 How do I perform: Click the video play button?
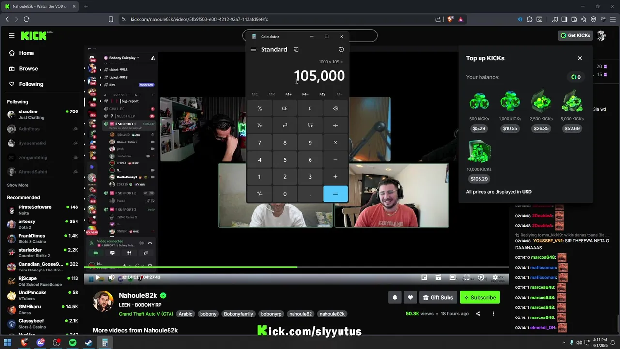[97, 278]
